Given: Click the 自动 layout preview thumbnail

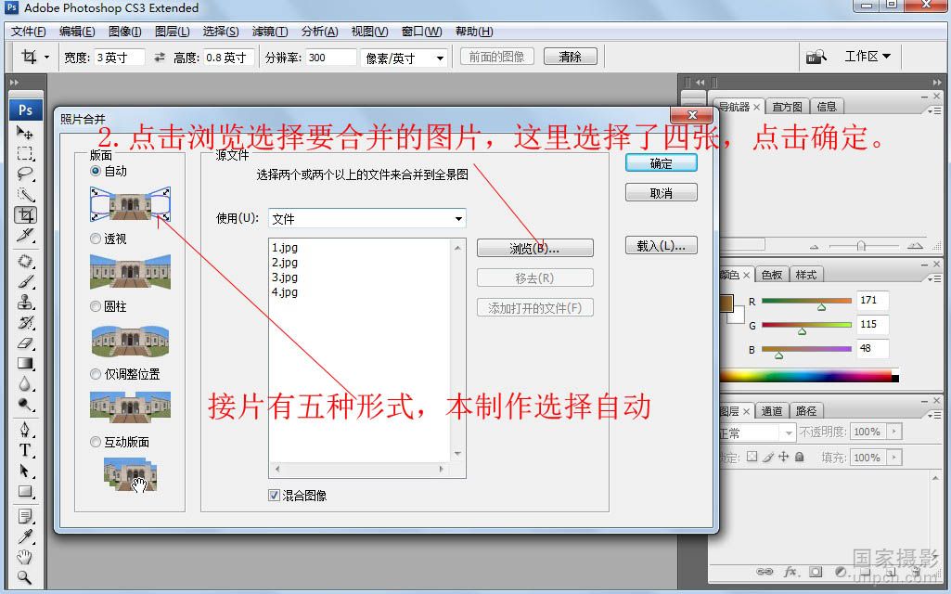Looking at the screenshot, I should [x=131, y=204].
